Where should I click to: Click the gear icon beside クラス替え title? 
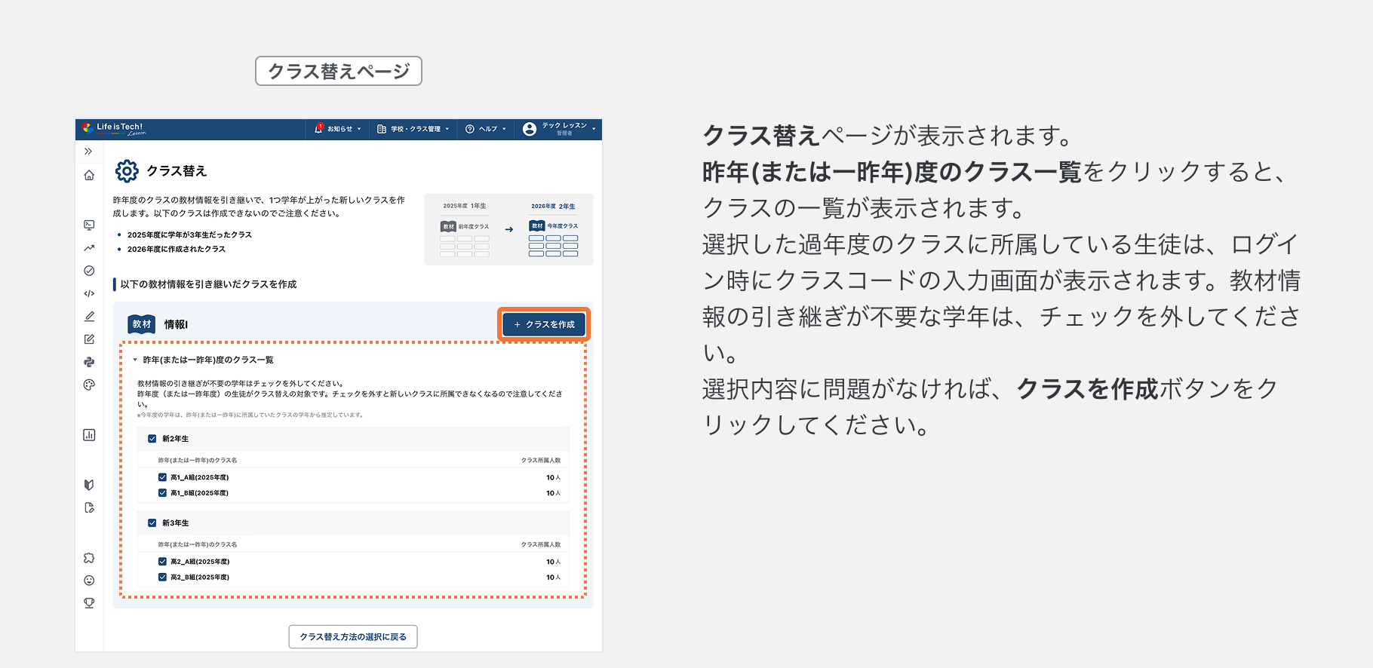coord(127,171)
